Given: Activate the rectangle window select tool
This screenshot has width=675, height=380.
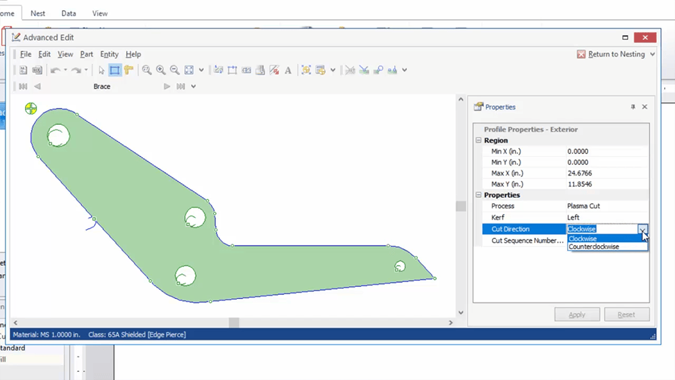Looking at the screenshot, I should tap(115, 70).
